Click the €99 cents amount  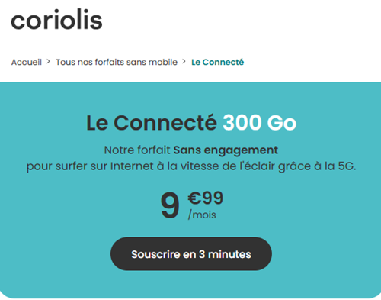[x=206, y=198]
